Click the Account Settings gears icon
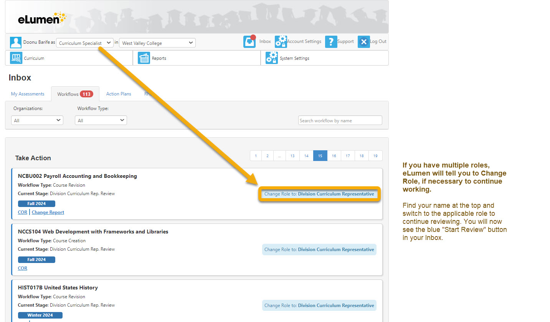 point(281,41)
